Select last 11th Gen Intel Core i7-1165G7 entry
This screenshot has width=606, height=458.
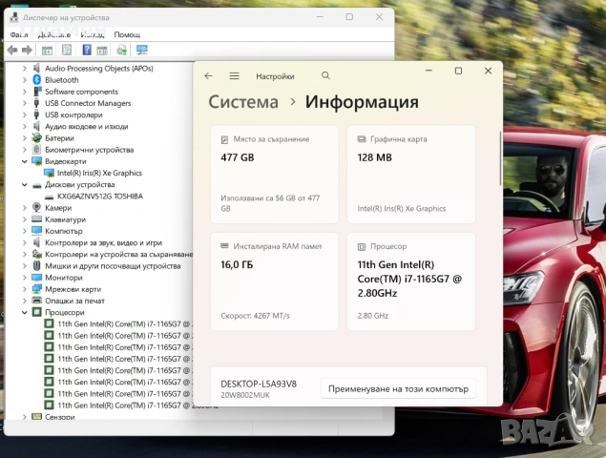click(125, 406)
